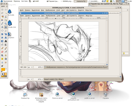The height and width of the screenshot is (106, 132).
Task: Select the Perspective tool
Action: pyautogui.click(x=6, y=38)
